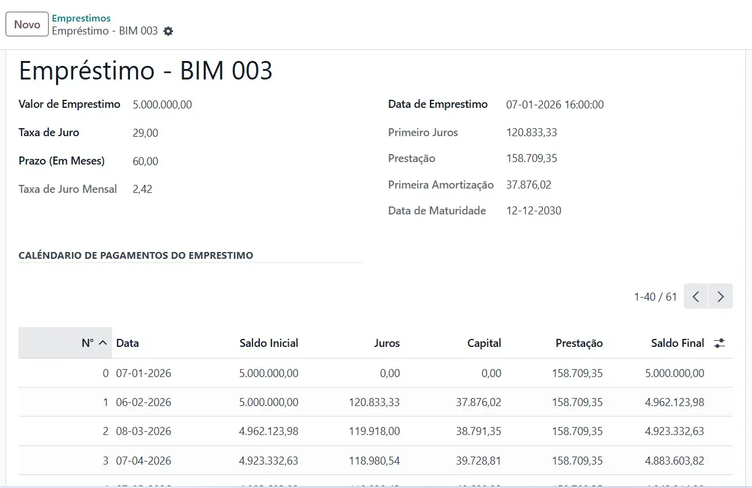The width and height of the screenshot is (752, 488).
Task: Sort table by Data column header
Action: [127, 343]
